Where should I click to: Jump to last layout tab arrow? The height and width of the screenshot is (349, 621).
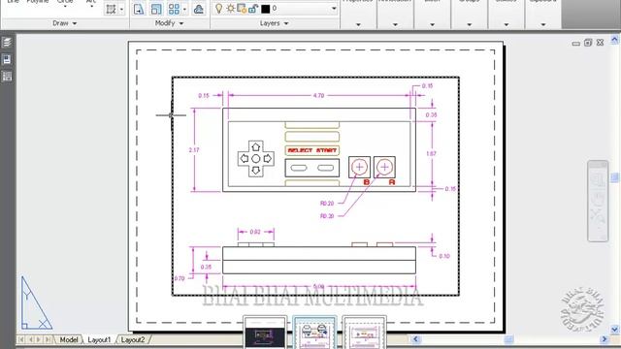pyautogui.click(x=48, y=339)
